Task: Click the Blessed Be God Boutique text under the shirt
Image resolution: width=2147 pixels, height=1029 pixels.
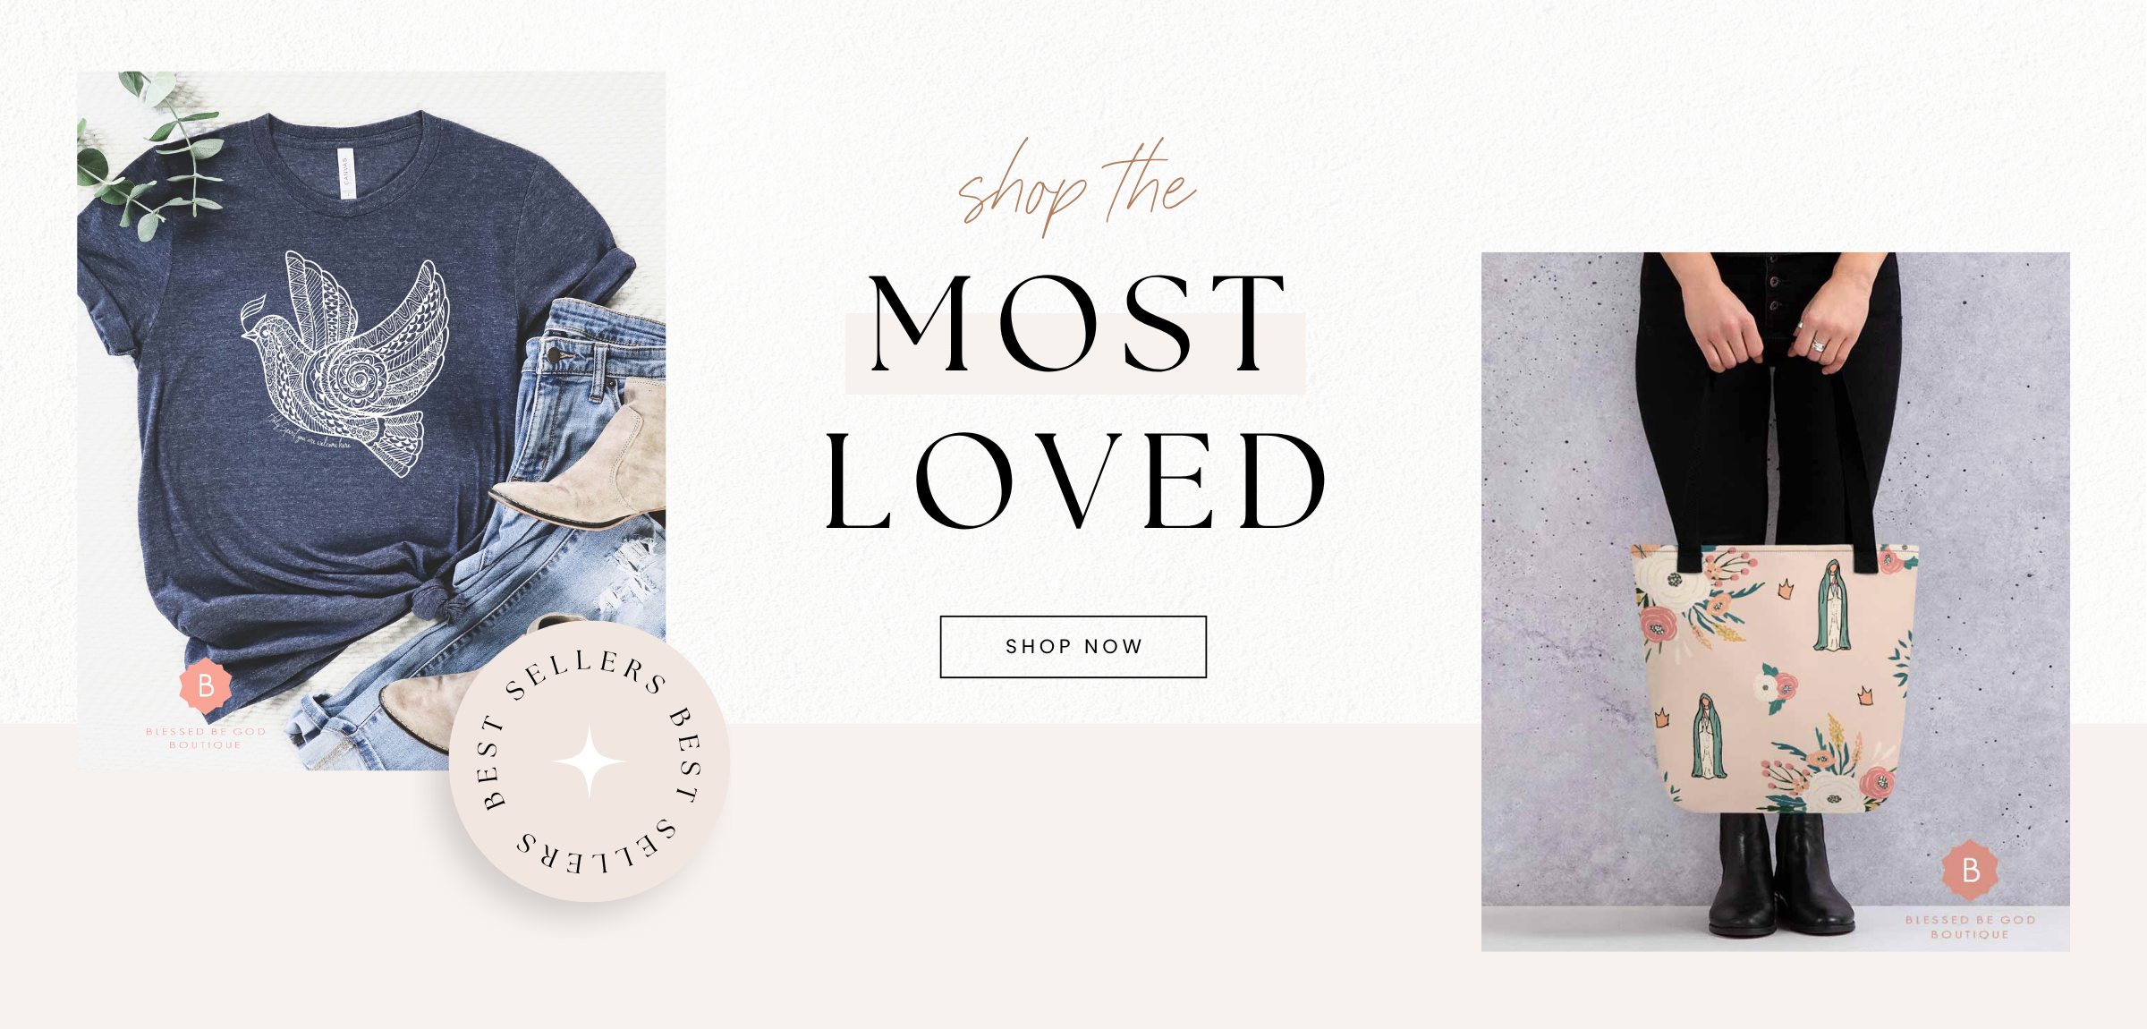Action: (206, 738)
